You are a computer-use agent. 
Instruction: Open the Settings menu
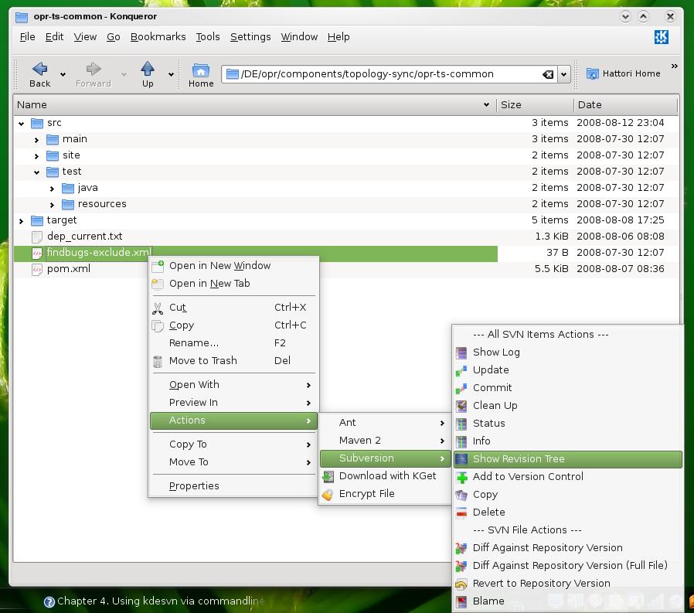click(250, 37)
